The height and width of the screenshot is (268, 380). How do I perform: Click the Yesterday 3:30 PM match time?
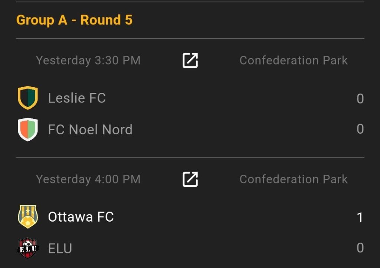pos(88,61)
